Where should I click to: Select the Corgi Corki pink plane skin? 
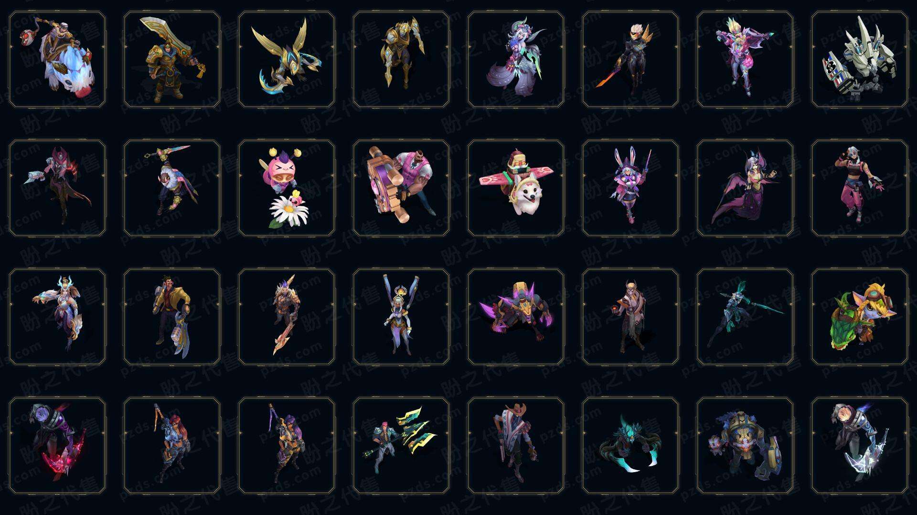(x=516, y=188)
